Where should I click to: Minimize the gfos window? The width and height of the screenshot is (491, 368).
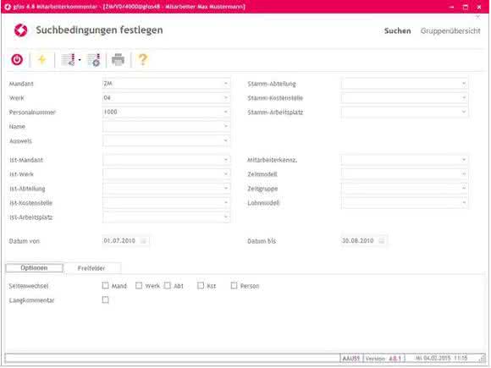451,7
